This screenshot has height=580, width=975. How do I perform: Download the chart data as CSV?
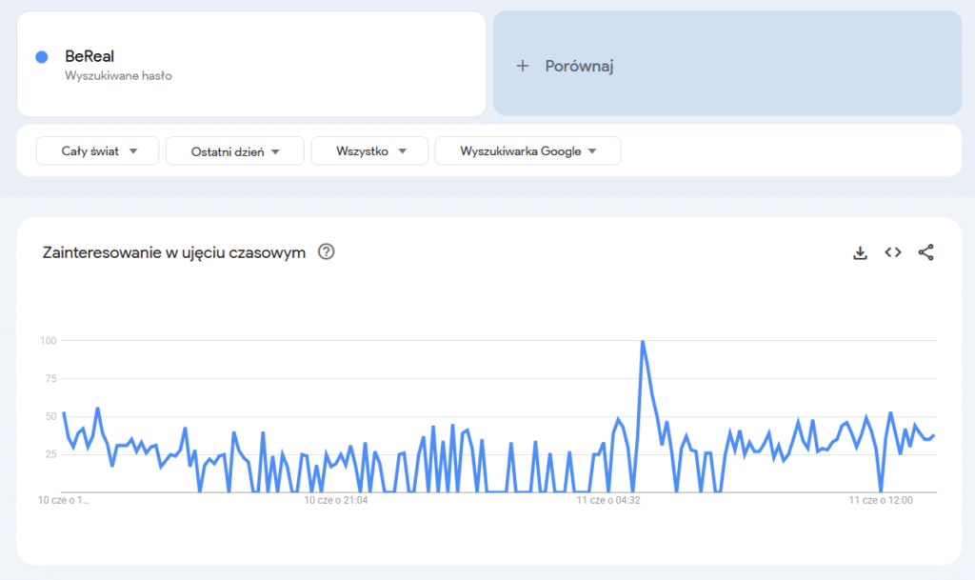pyautogui.click(x=860, y=252)
